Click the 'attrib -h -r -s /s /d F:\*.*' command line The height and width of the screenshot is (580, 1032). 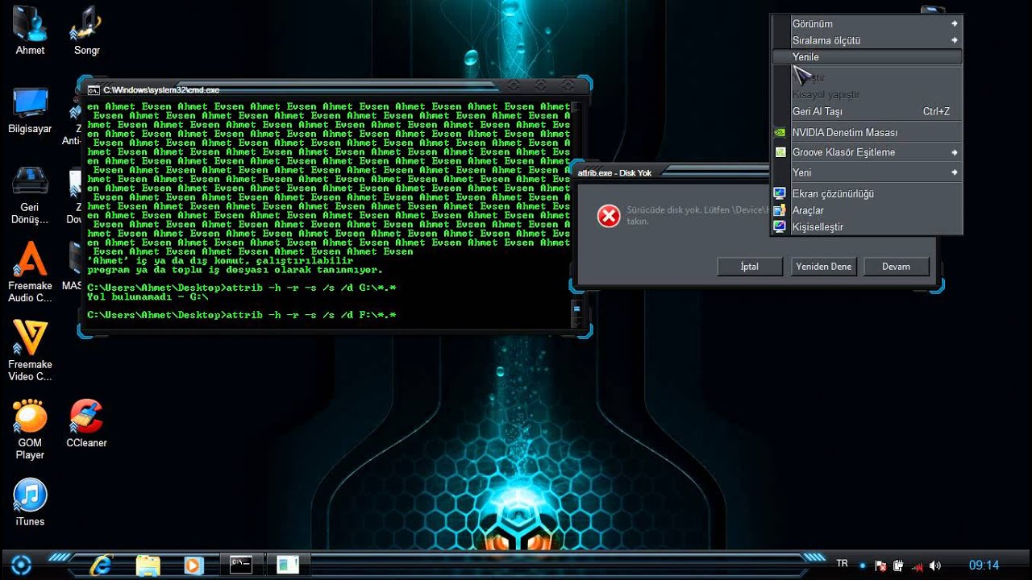(310, 315)
